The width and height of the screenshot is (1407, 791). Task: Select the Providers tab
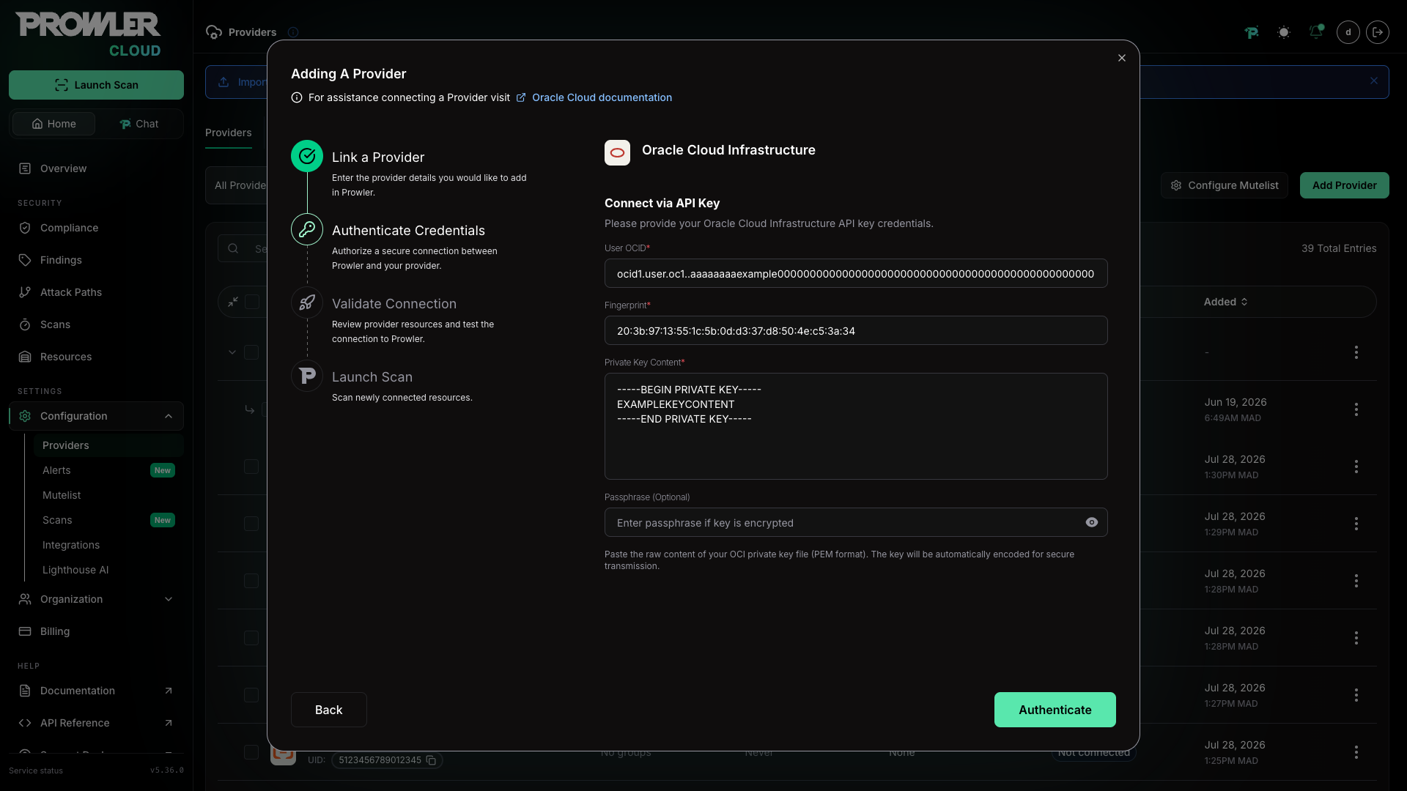tap(229, 133)
